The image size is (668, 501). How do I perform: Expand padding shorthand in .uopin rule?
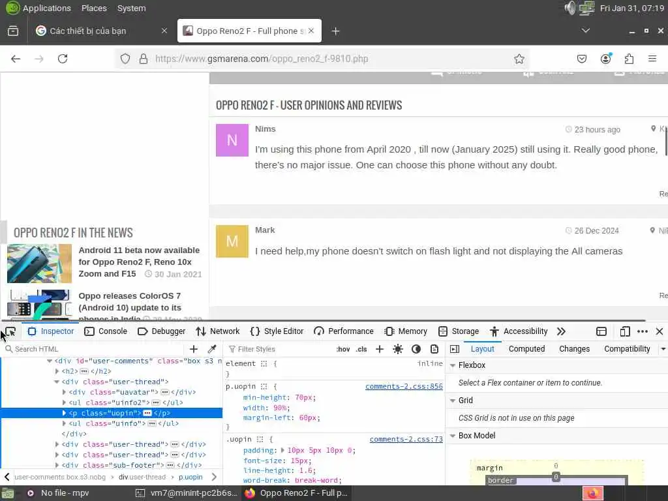pos(282,450)
